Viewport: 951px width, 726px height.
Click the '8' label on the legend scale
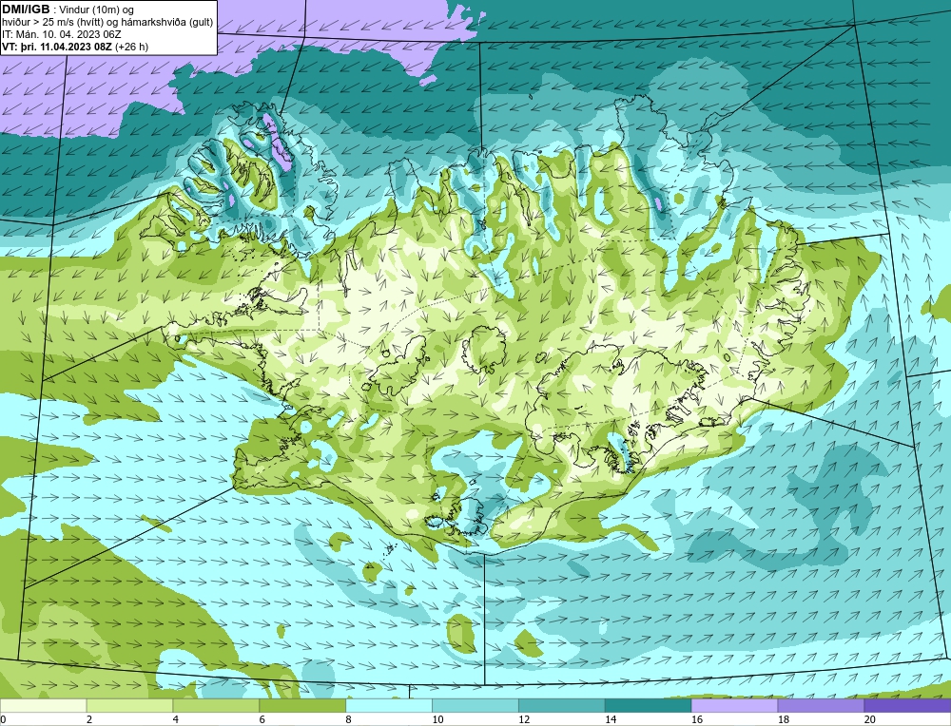348,719
